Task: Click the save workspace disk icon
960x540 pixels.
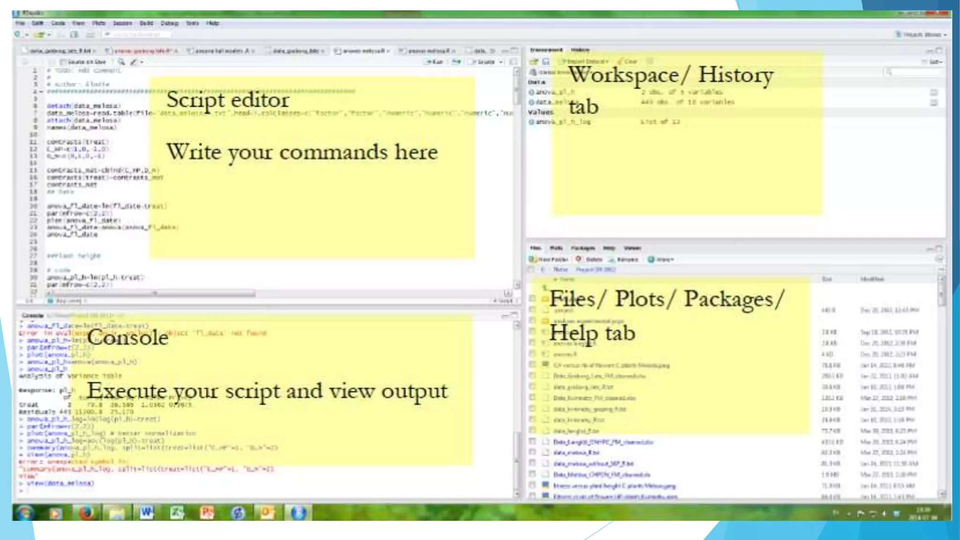Action: tap(546, 61)
